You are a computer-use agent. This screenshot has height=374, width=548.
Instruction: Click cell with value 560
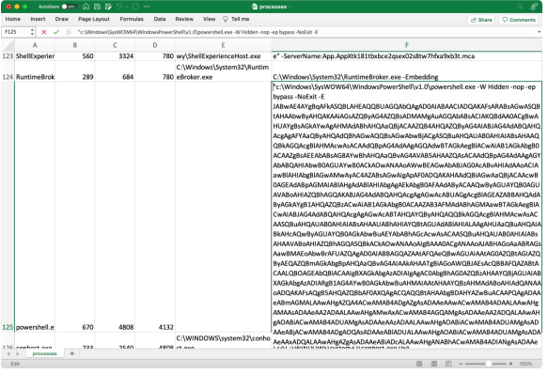click(75, 56)
